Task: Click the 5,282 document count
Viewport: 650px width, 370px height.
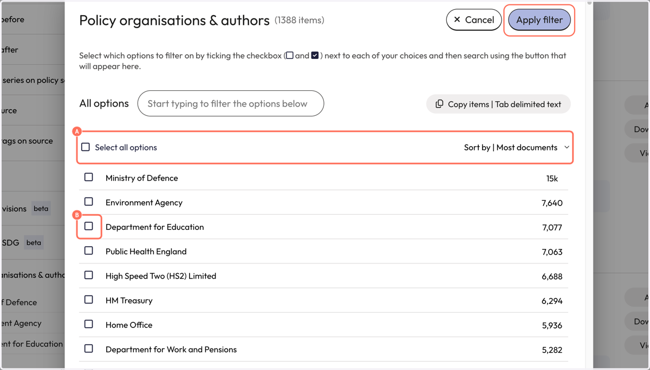Action: (552, 350)
